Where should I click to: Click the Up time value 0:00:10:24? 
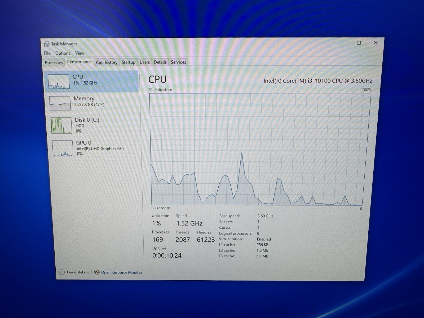(167, 256)
